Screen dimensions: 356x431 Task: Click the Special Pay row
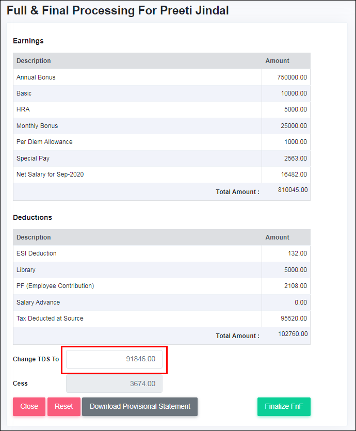pos(162,158)
